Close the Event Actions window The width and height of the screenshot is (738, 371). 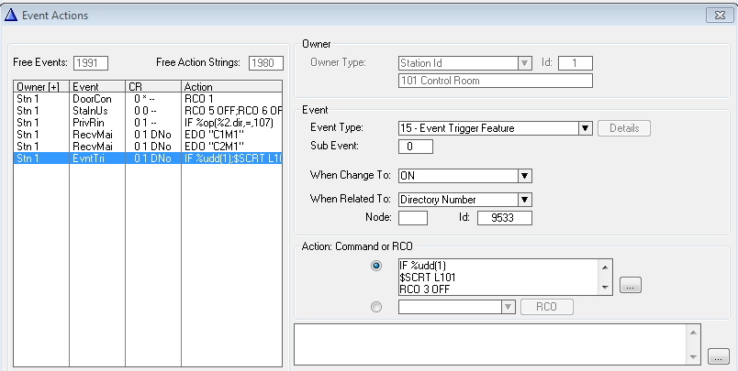pos(717,15)
